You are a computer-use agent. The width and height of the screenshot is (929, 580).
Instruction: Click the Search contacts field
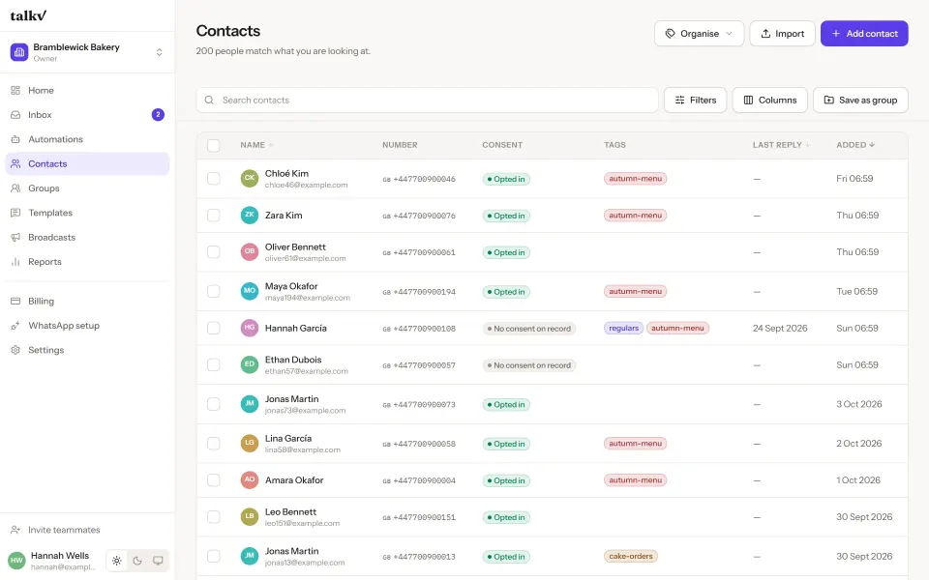click(x=427, y=100)
